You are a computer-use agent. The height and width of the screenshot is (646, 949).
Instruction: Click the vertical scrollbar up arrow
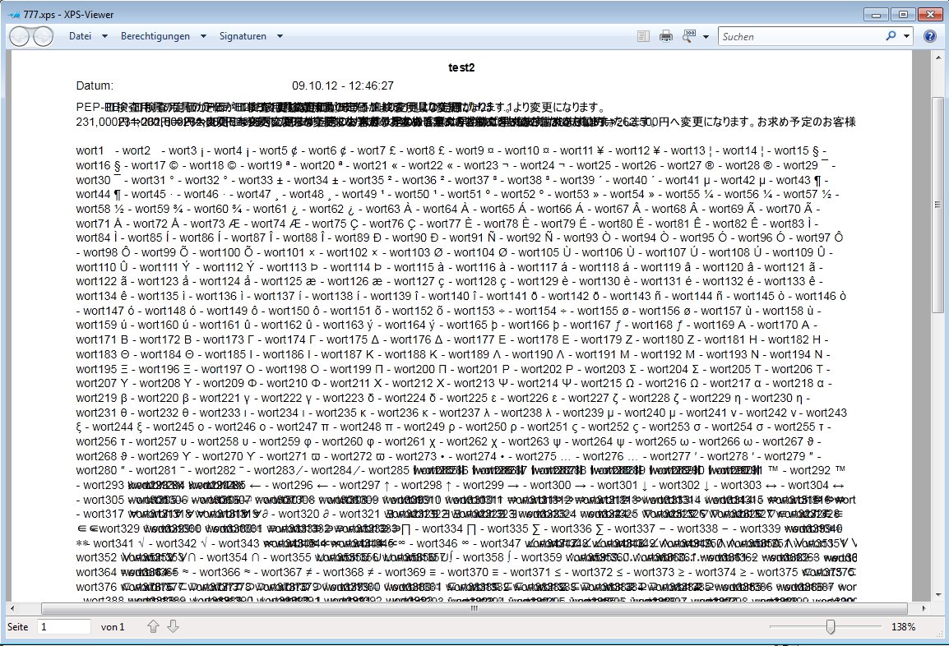click(x=937, y=57)
